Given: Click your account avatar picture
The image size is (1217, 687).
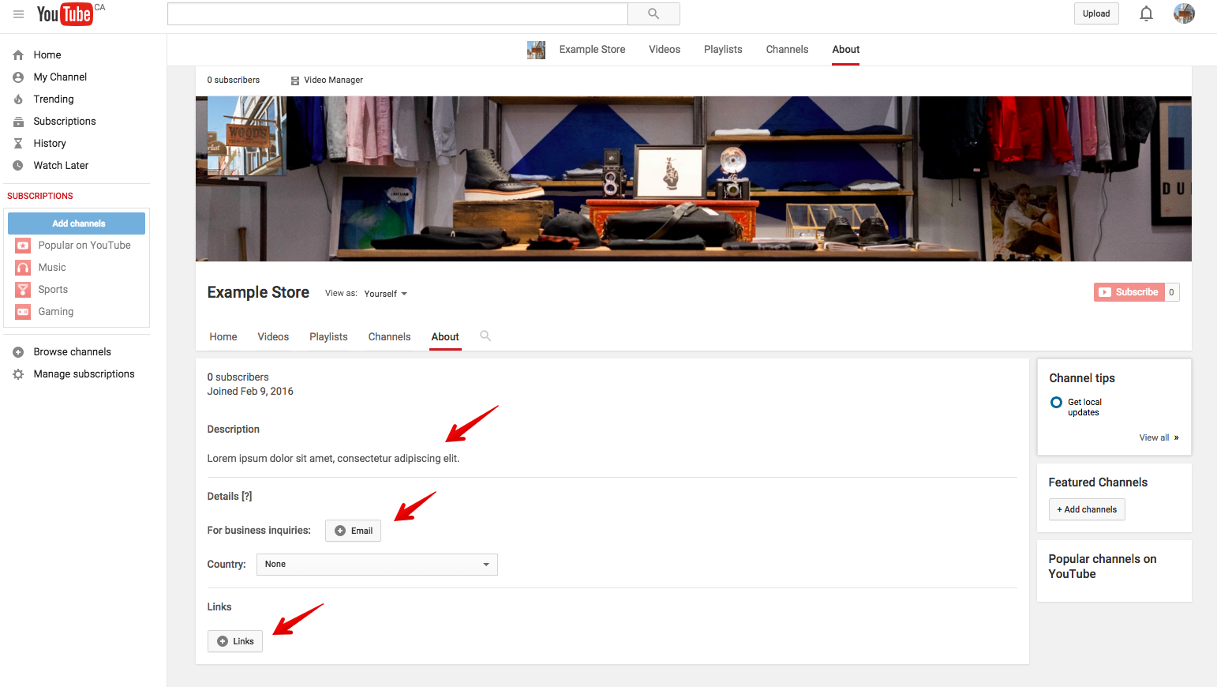Looking at the screenshot, I should 1184,13.
